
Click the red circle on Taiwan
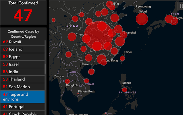point(122,58)
